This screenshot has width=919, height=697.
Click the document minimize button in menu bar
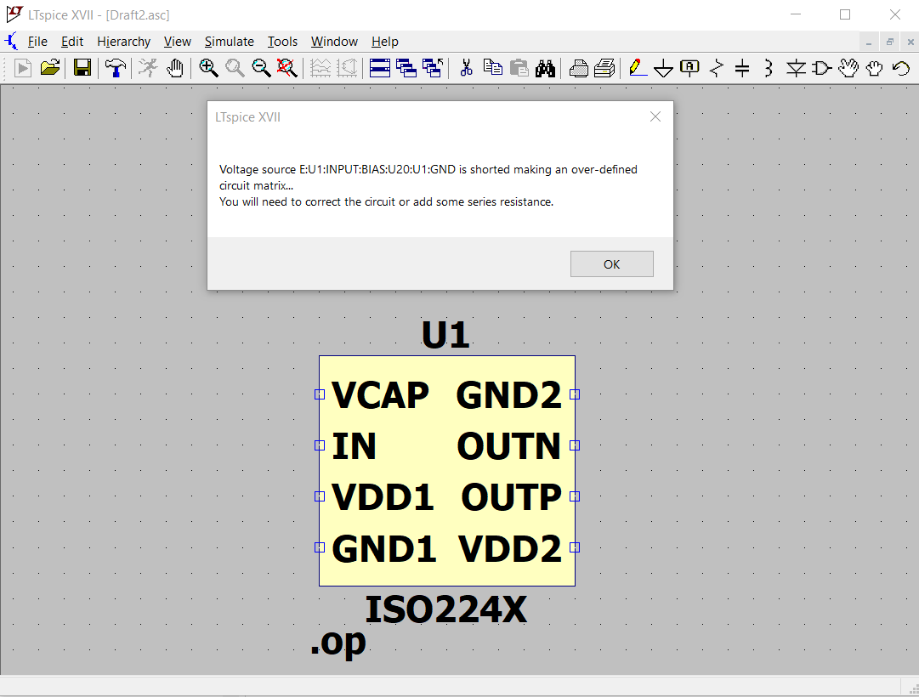pyautogui.click(x=869, y=42)
